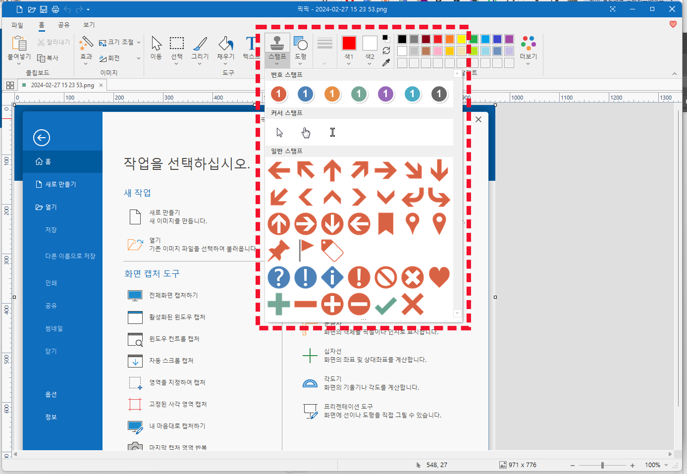Choose the prohibited circle-slash stamp
The width and height of the screenshot is (687, 474).
386,277
